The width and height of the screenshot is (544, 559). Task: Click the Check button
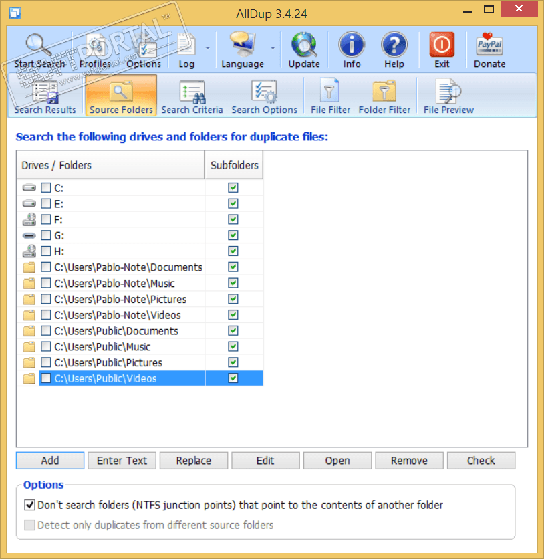[481, 461]
